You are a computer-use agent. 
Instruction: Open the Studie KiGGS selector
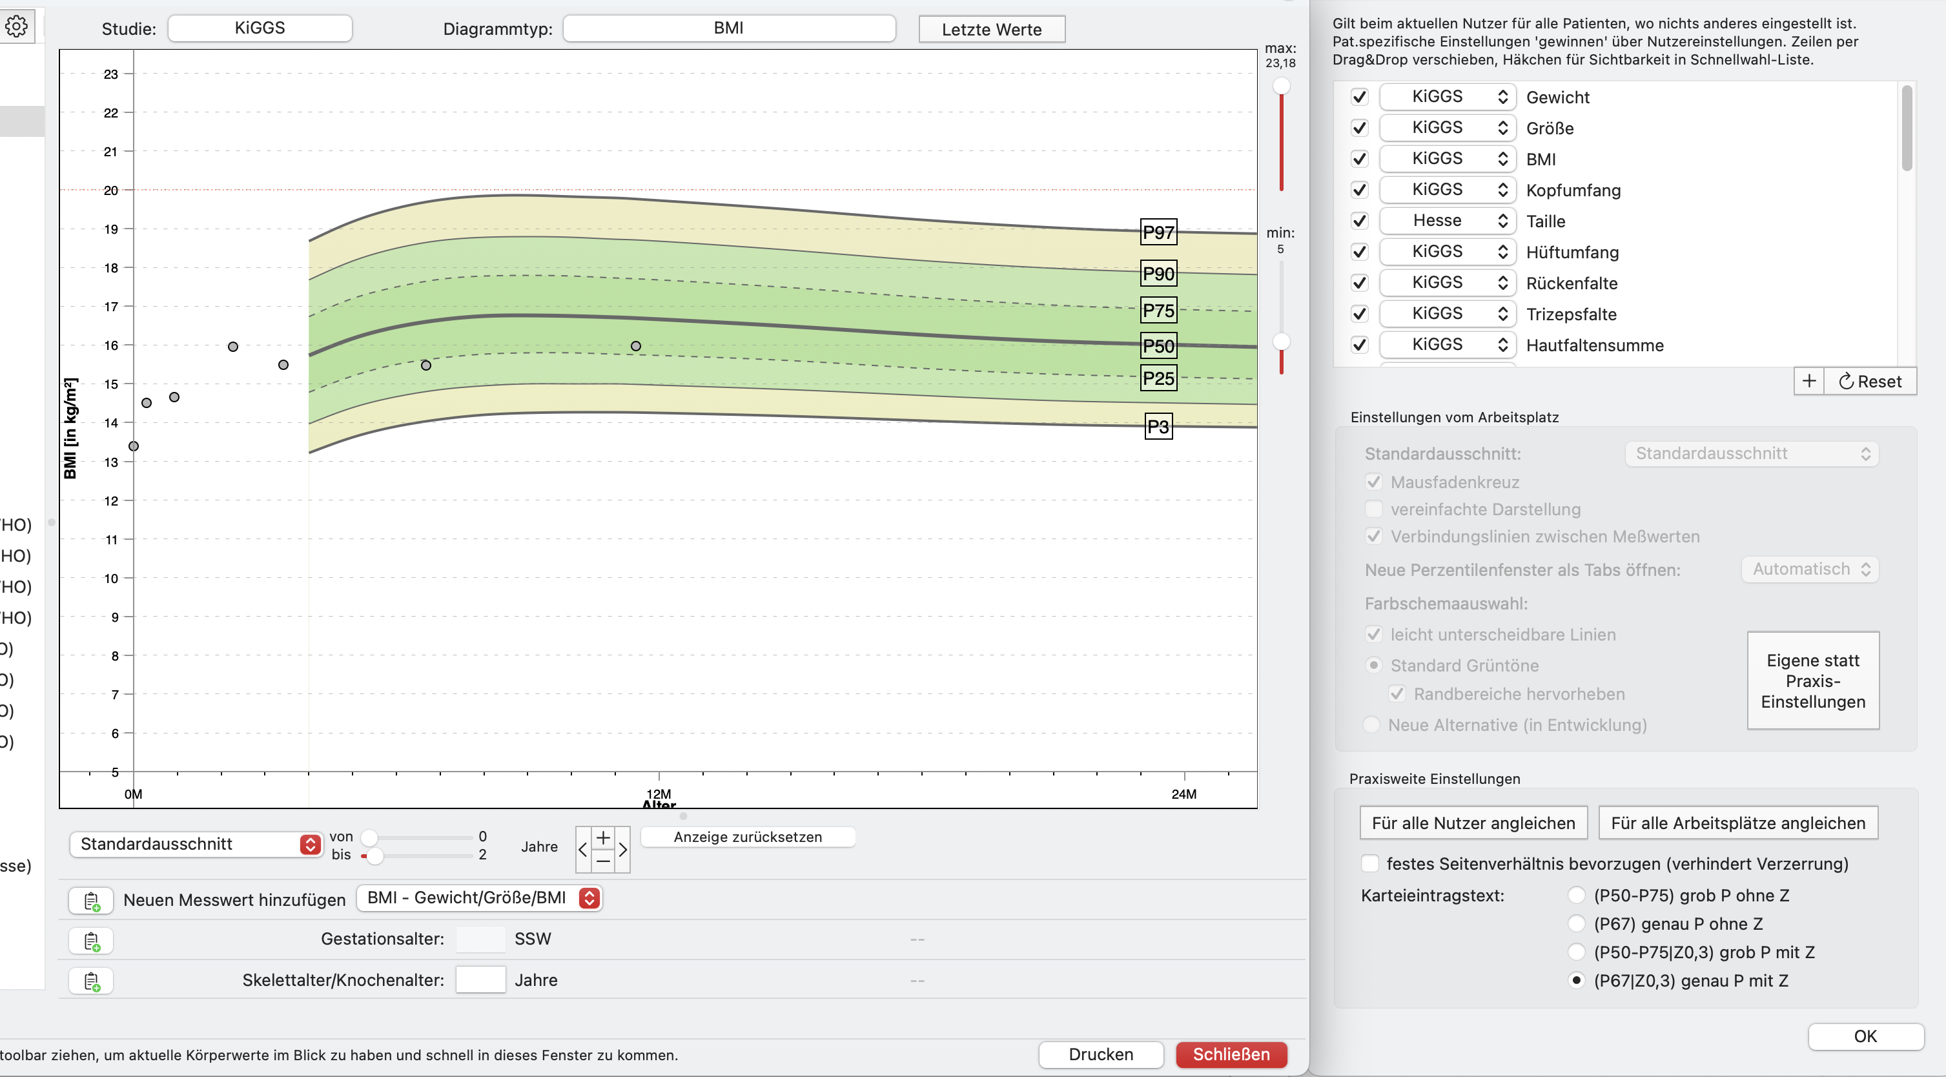pyautogui.click(x=260, y=28)
